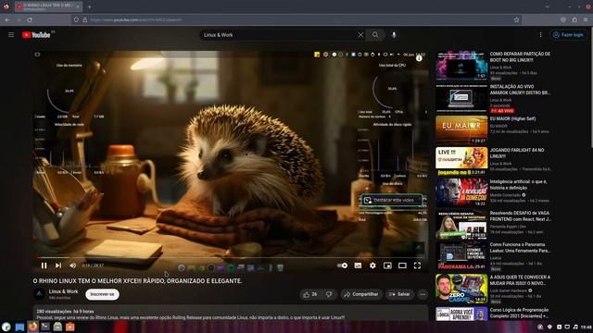Reload the page
593x333 pixels.
pos(30,19)
